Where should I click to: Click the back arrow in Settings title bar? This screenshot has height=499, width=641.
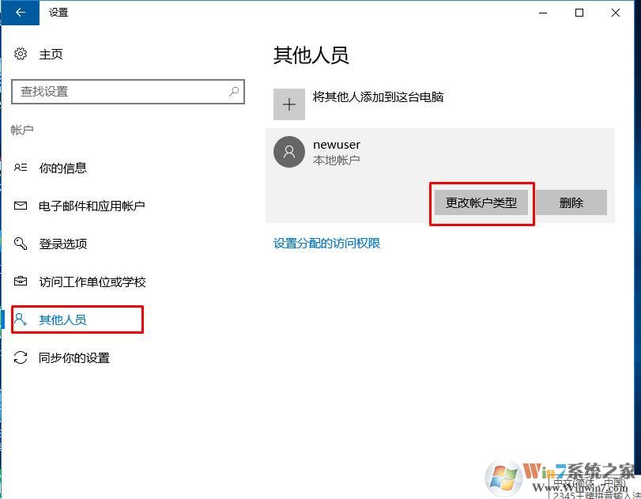point(21,13)
